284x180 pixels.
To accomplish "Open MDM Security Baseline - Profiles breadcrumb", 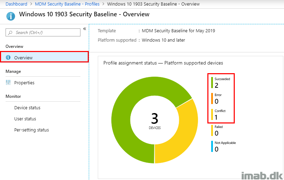I will [x=67, y=4].
